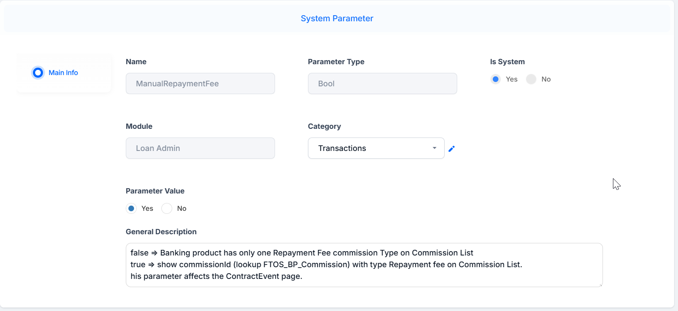Click the pencil edit icon beside Category
678x311 pixels.
(x=452, y=149)
